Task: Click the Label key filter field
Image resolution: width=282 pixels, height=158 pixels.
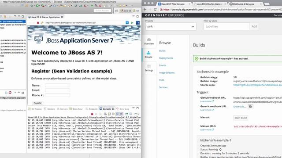Action: [226, 26]
